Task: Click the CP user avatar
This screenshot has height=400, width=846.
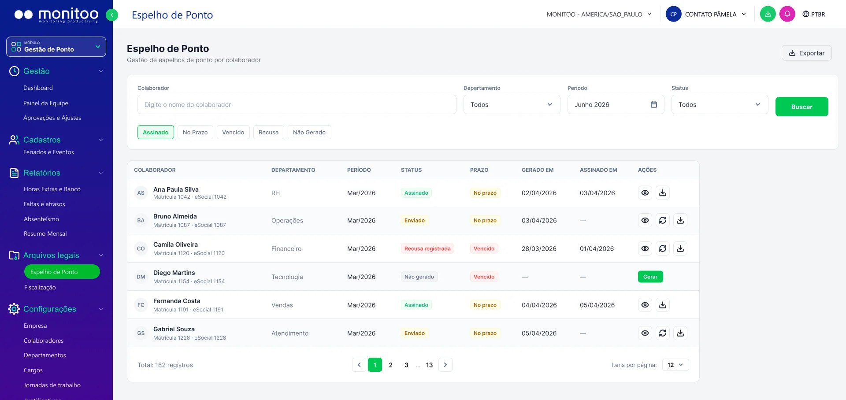Action: coord(673,14)
